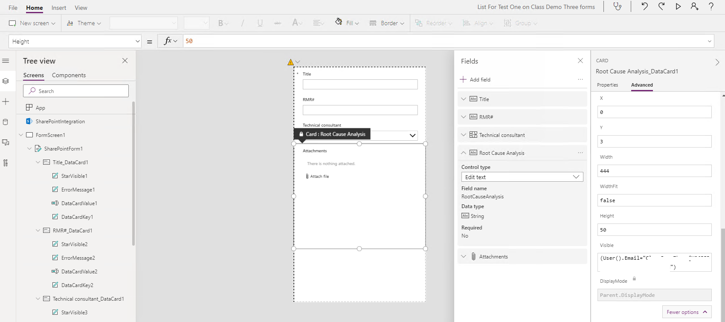Screen dimensions: 725x322
Task: Expand the Attachments field row
Action: [x=464, y=256]
